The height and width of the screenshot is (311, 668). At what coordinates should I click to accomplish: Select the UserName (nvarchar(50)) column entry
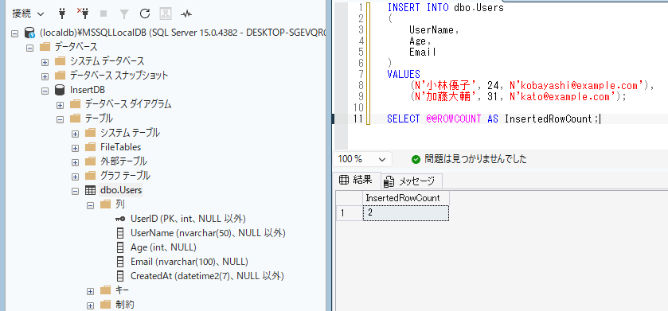pos(208,233)
